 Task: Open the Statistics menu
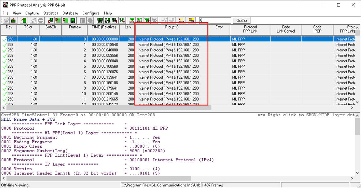click(51, 13)
